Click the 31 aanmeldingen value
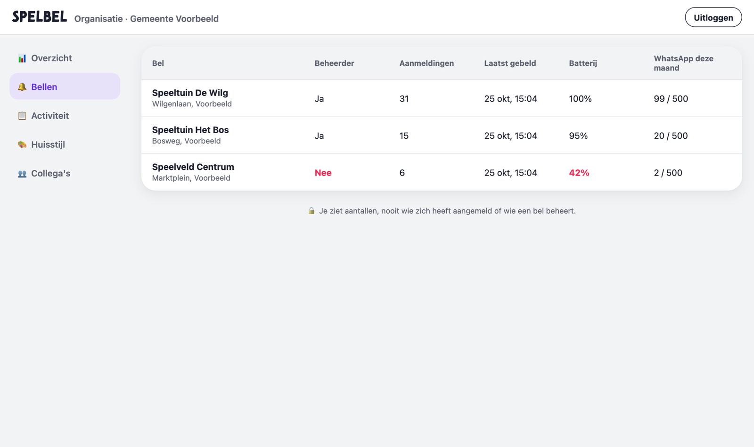 tap(404, 99)
